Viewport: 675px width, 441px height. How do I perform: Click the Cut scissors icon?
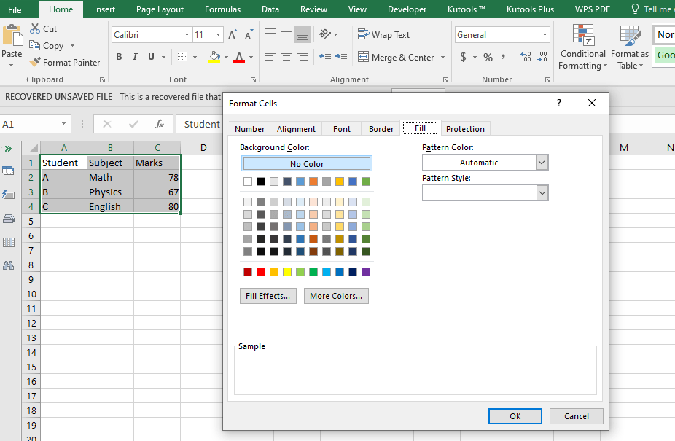(x=35, y=29)
